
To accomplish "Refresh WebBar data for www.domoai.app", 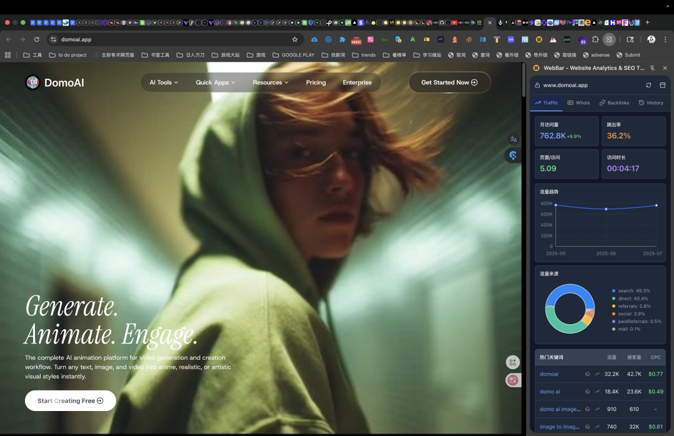I will (x=648, y=85).
